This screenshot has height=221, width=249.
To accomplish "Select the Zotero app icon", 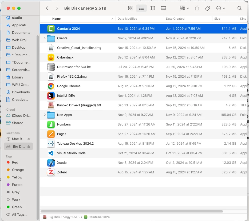I will (x=51, y=172).
